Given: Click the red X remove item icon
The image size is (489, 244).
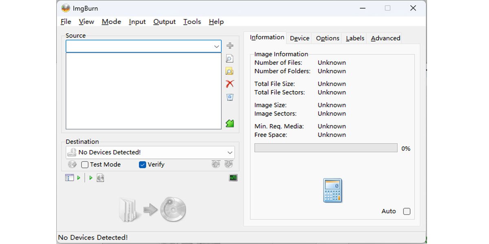Looking at the screenshot, I should tap(230, 84).
